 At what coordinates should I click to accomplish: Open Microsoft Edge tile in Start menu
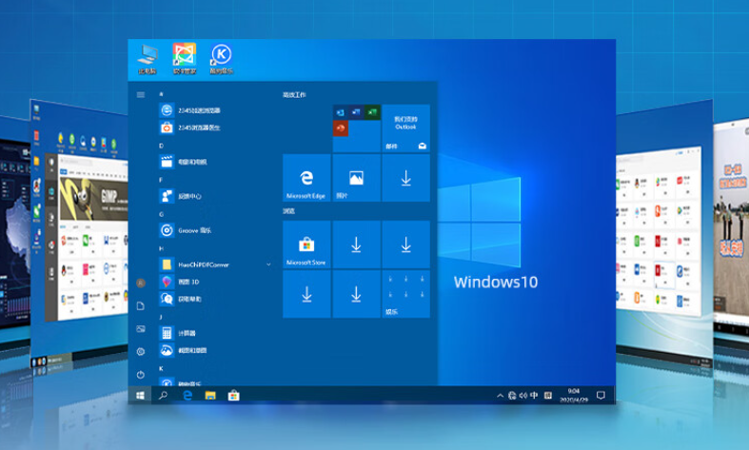[306, 178]
